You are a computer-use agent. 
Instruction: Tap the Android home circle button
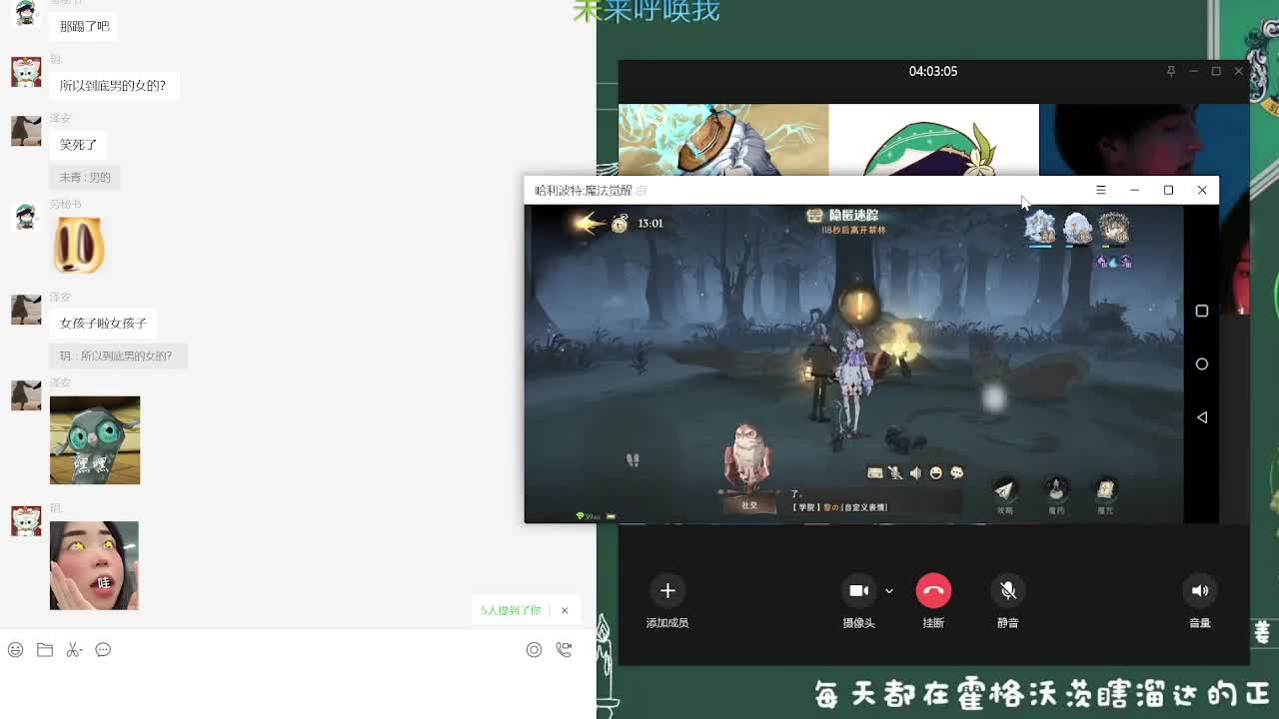tap(1202, 364)
